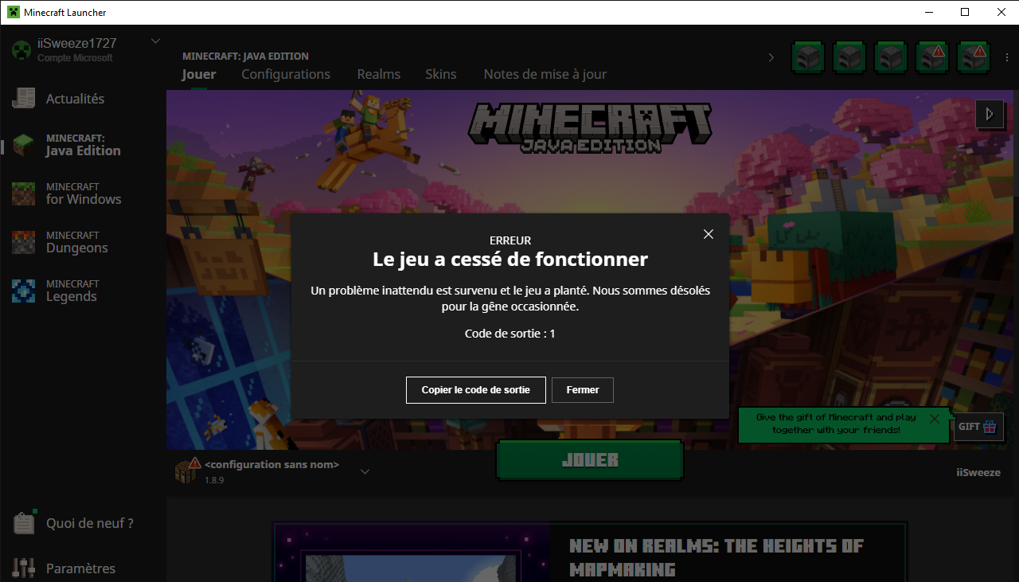Switch to the Jouer tab

[199, 74]
